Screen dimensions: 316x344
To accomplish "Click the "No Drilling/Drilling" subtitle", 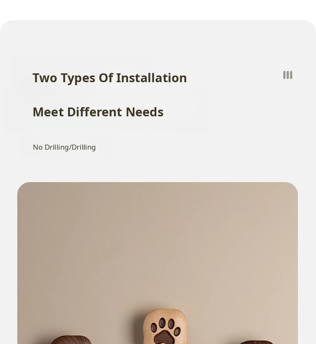I will pyautogui.click(x=64, y=147).
